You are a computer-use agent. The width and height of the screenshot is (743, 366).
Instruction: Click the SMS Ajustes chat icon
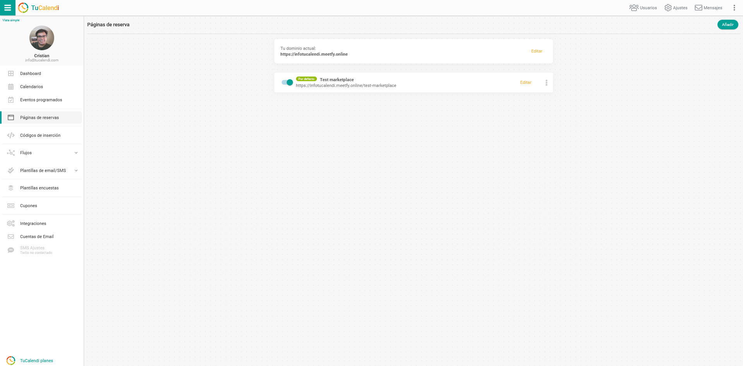pos(11,250)
